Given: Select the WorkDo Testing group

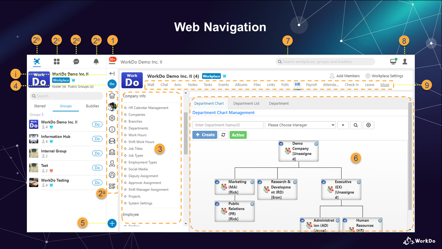Looking at the screenshot, I should 66,183.
